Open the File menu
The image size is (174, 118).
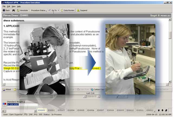pos(4,6)
